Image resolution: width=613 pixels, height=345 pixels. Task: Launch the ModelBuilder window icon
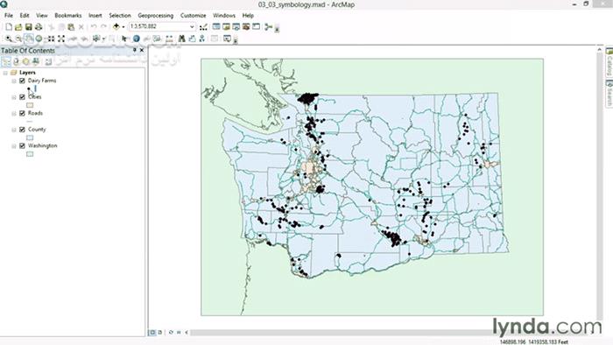[268, 26]
